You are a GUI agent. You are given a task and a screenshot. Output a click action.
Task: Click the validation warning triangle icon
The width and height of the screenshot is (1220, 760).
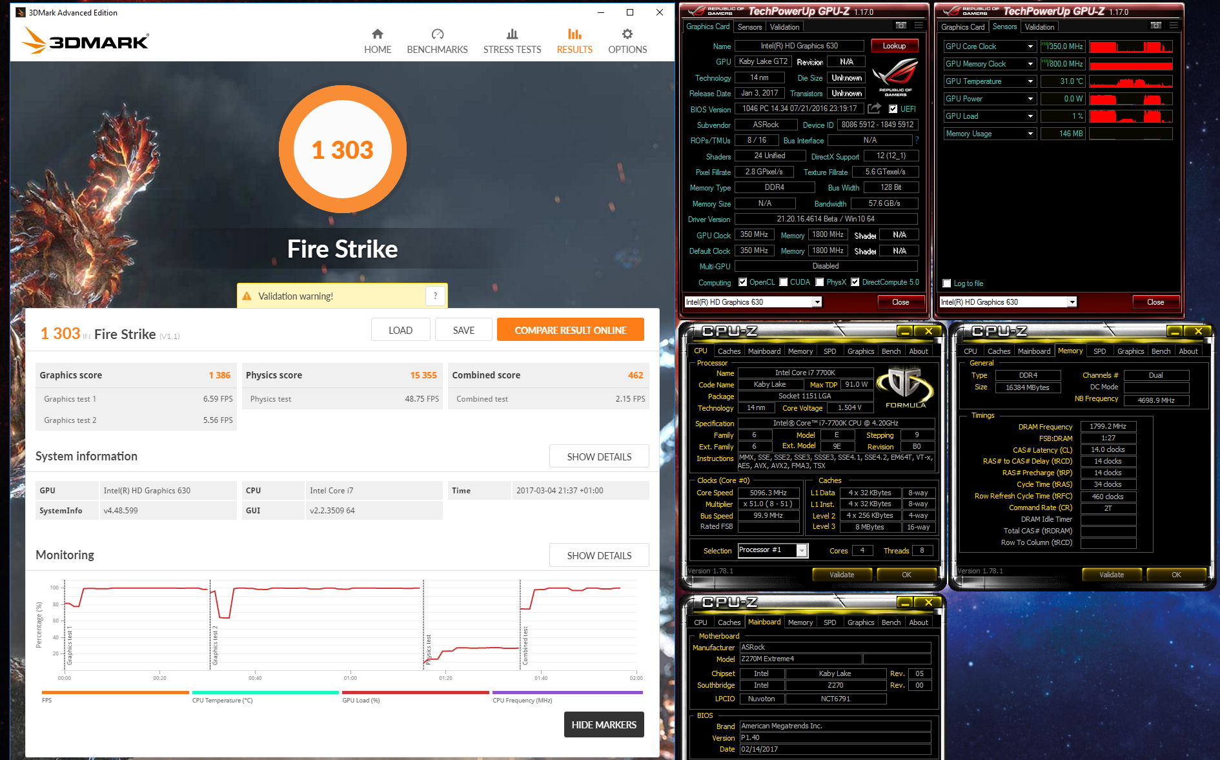pos(247,296)
